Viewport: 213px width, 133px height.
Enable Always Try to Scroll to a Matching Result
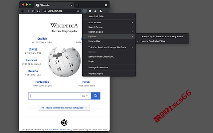(x=162, y=36)
